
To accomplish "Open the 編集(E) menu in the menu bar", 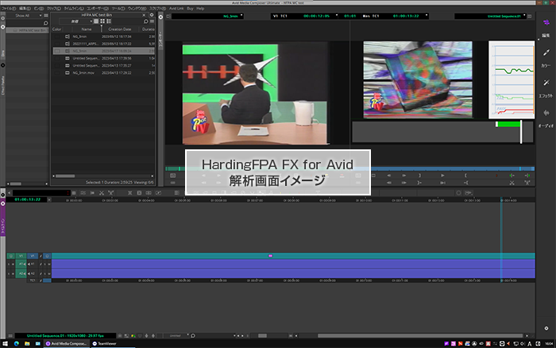I will [25, 8].
